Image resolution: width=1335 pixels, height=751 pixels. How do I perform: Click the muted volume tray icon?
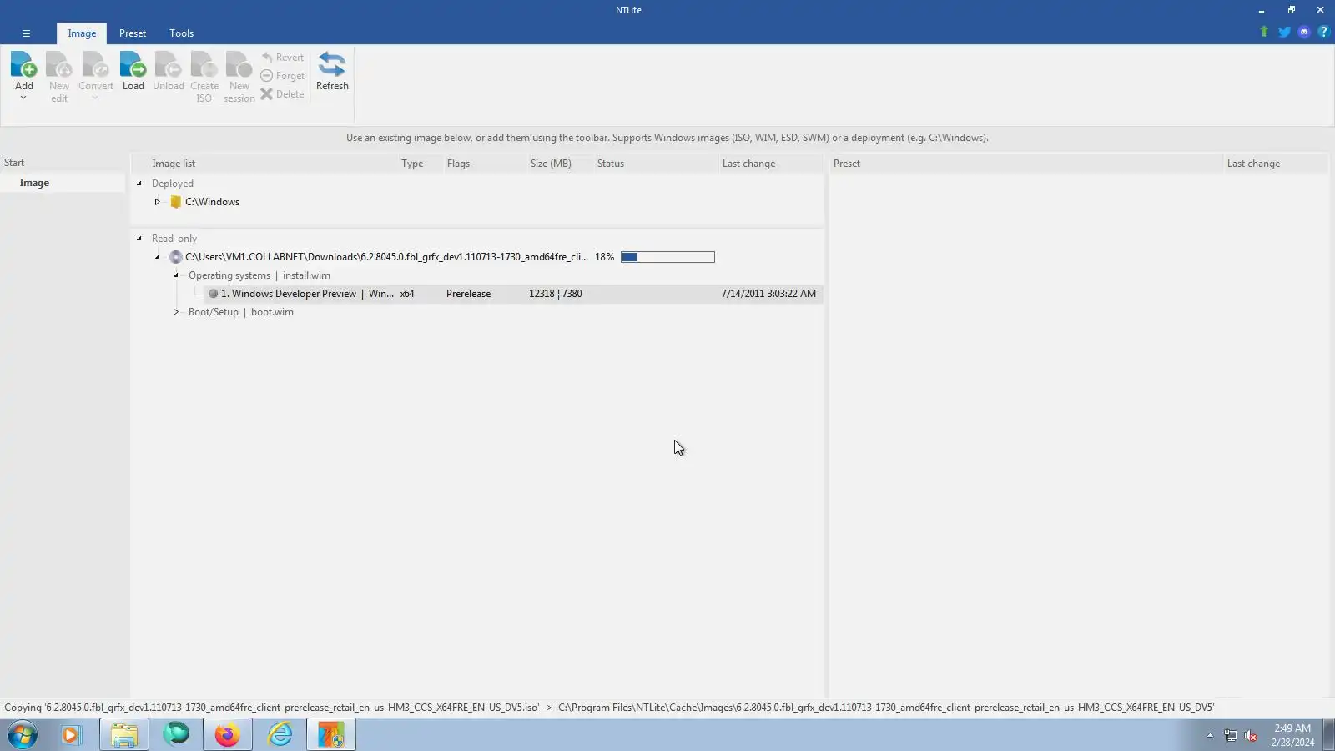pos(1251,735)
